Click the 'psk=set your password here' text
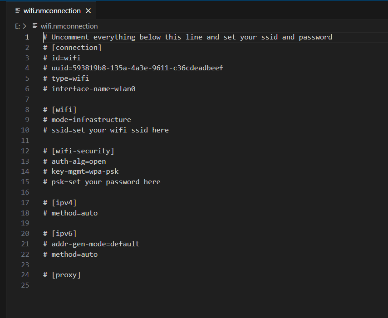This screenshot has height=318, width=388. pyautogui.click(x=105, y=182)
